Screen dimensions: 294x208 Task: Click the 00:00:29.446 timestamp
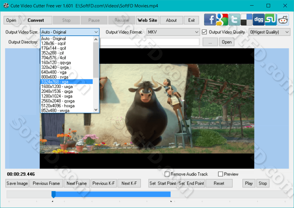tap(21, 174)
